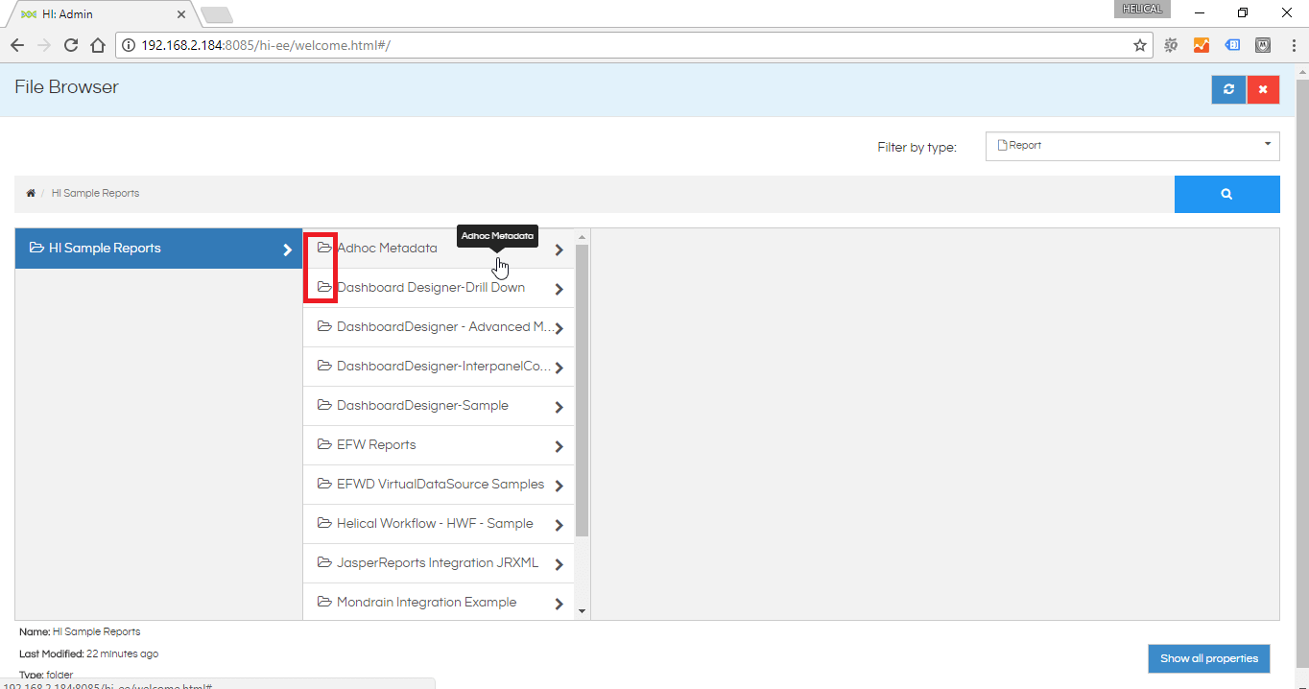The width and height of the screenshot is (1309, 689).
Task: Open the DashboardDesigner - Advanced M… folder label
Action: (446, 326)
